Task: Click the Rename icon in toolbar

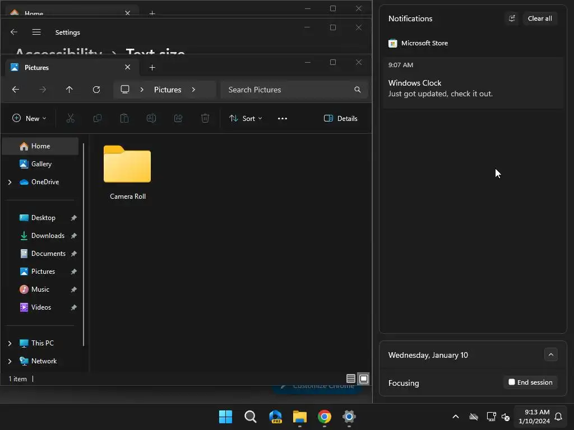Action: point(151,119)
